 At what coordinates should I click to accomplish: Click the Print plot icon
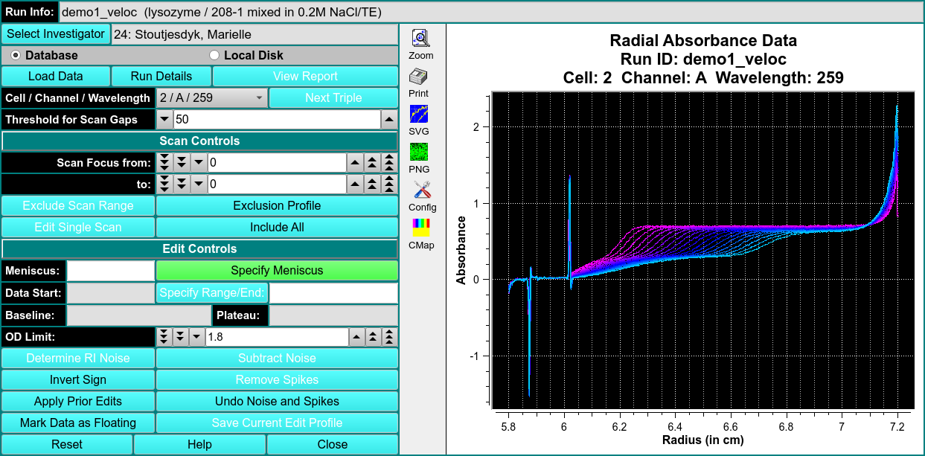click(x=419, y=77)
